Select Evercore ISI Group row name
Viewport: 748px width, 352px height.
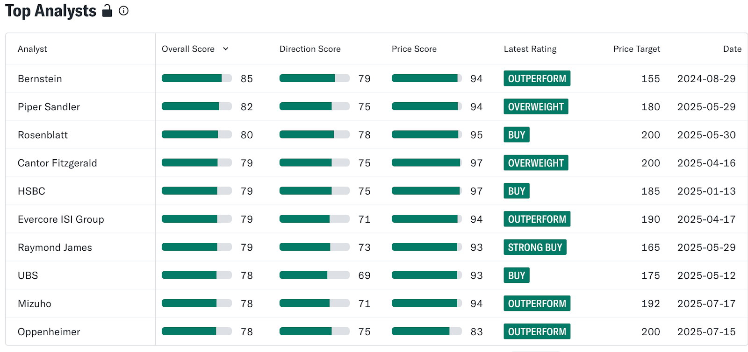[61, 219]
